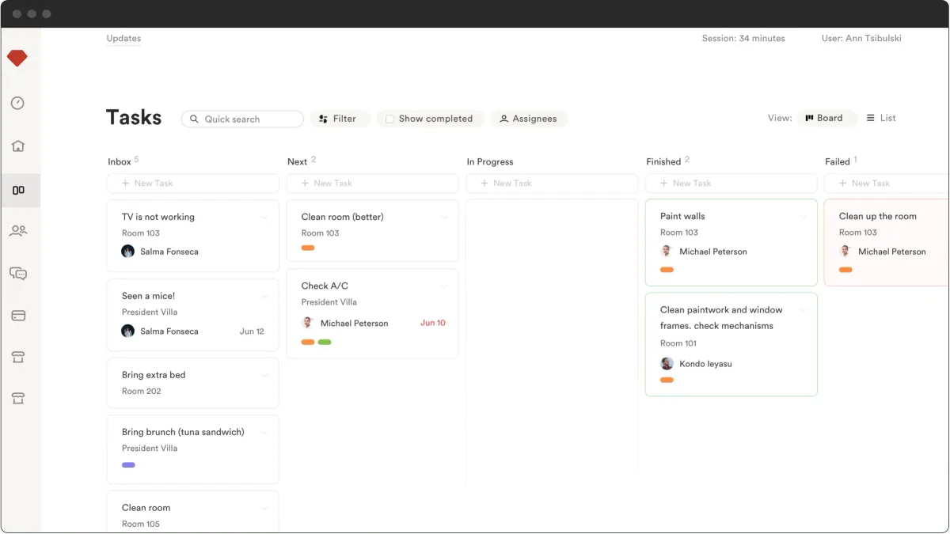Add a New Task in the Inbox column

[x=192, y=183]
